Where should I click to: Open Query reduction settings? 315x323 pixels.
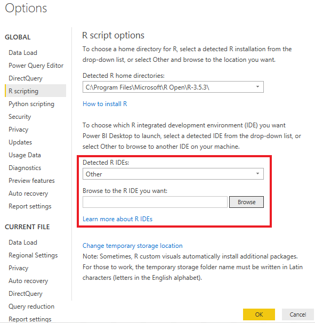coord(31,306)
